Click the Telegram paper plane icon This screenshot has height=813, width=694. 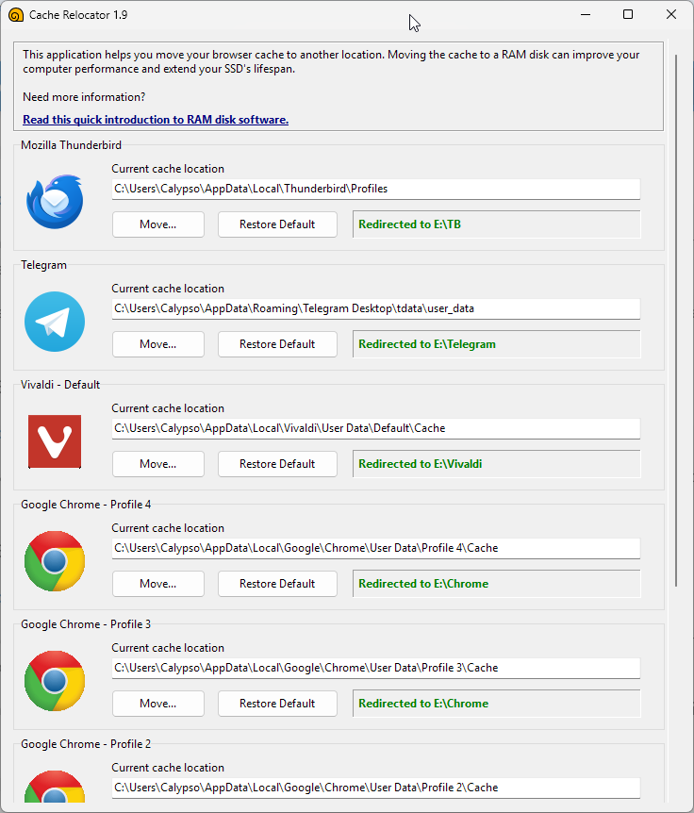(55, 322)
